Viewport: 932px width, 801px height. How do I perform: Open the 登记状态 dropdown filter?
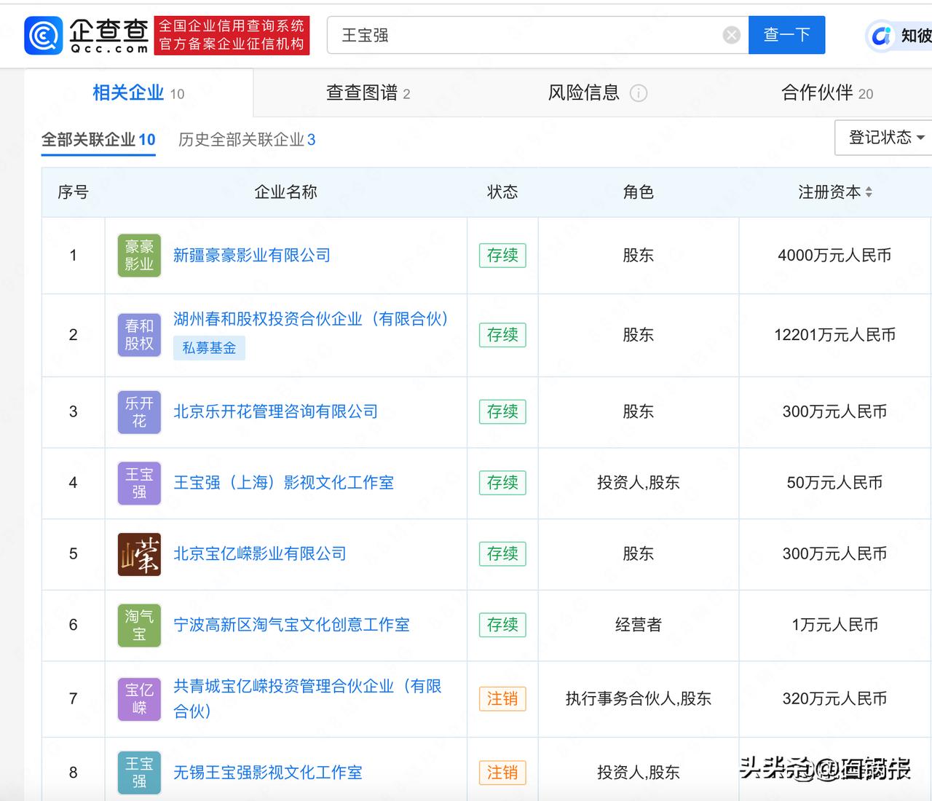[x=883, y=138]
